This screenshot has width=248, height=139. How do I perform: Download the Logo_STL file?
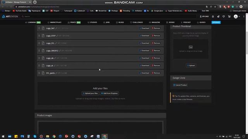click(145, 43)
